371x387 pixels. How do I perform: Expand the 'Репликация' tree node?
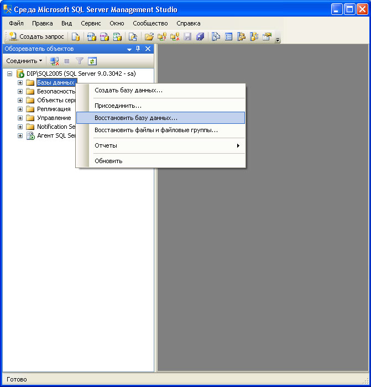[20, 109]
